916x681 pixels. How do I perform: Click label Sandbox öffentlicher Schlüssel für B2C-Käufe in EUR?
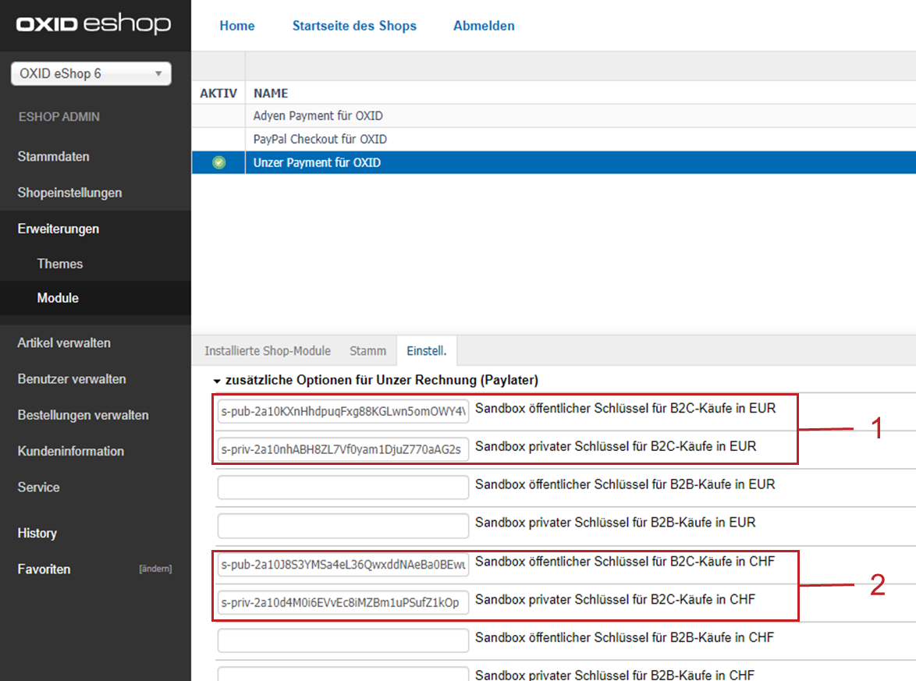pos(626,408)
